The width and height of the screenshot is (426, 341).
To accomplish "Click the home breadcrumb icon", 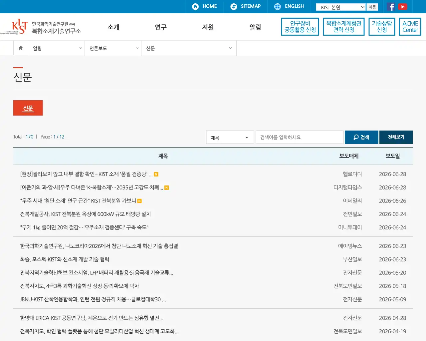I will (21, 48).
